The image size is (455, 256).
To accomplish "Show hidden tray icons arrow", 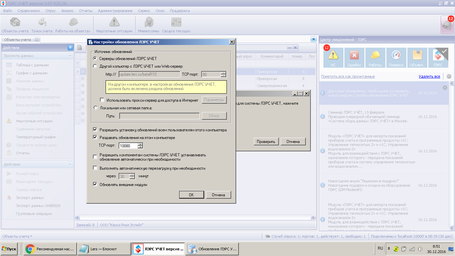I will (x=389, y=249).
